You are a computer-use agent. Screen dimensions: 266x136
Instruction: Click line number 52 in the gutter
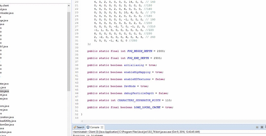pos(76,114)
